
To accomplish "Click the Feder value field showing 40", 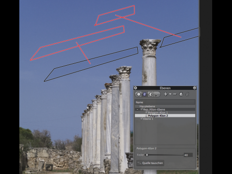I will (x=188, y=155).
